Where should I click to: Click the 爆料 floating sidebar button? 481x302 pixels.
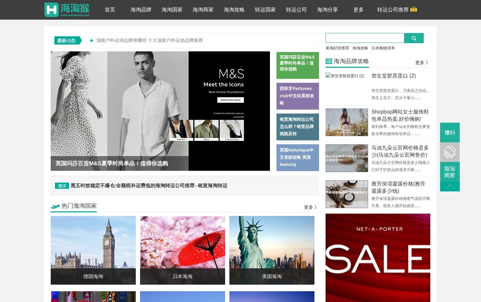point(450,133)
